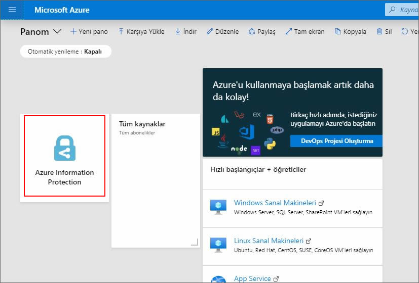419x283 pixels.
Task: Click Windows Sanal Makineleri monitor icon
Action: tap(218, 207)
